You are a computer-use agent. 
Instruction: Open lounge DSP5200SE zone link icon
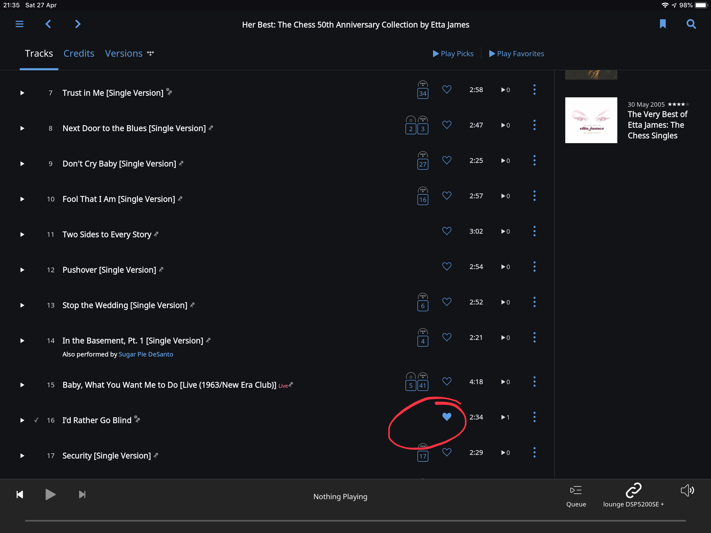[x=633, y=491]
